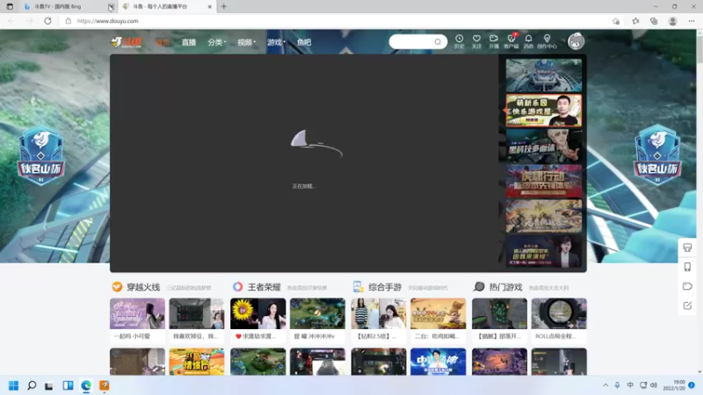Open the tab actions menu at browser top-left
This screenshot has width=703, height=395.
tap(10, 7)
